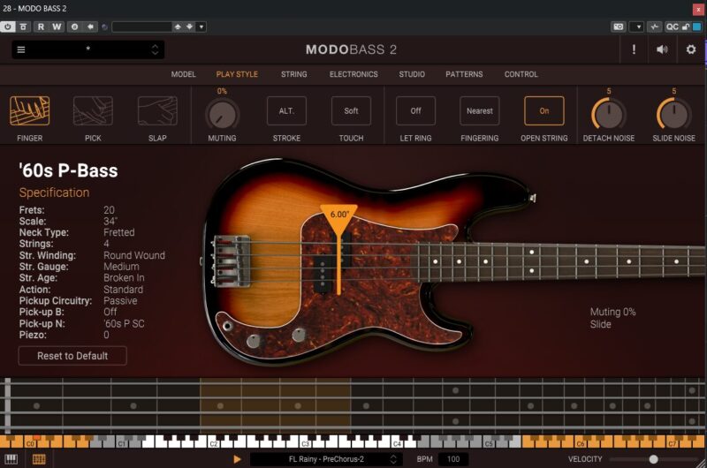Show the fretboard grid view icon

point(39,459)
